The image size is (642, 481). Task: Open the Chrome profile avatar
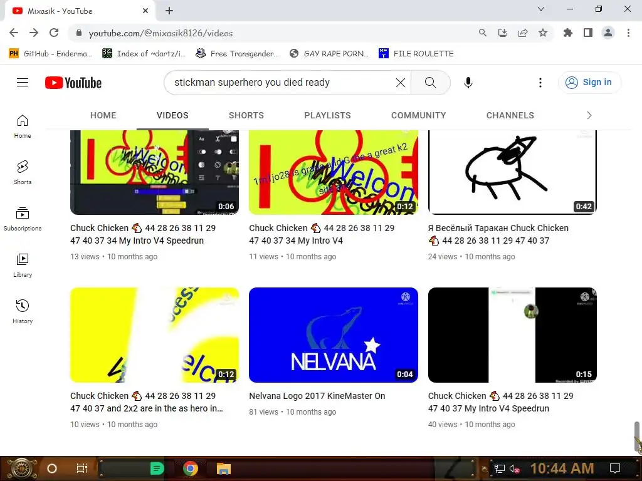pos(608,33)
